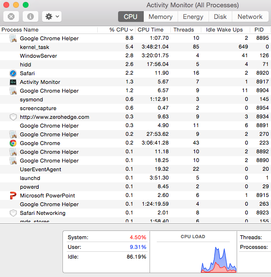Select the hidd process name
The image size is (271, 277).
click(25, 65)
